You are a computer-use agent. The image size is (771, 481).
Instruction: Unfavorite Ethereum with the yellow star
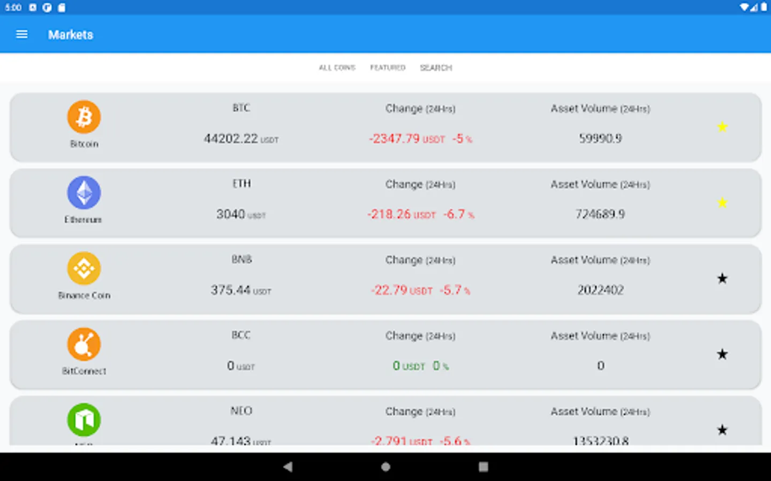pos(722,203)
